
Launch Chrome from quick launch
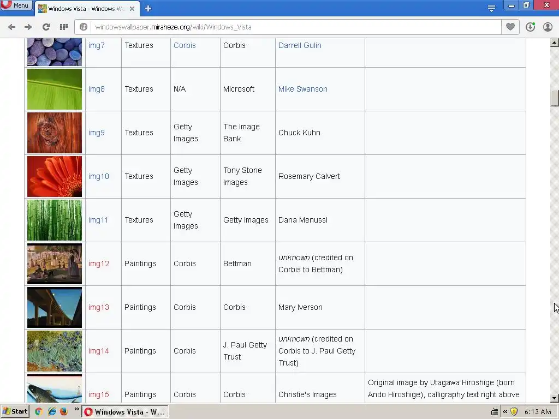click(x=39, y=411)
